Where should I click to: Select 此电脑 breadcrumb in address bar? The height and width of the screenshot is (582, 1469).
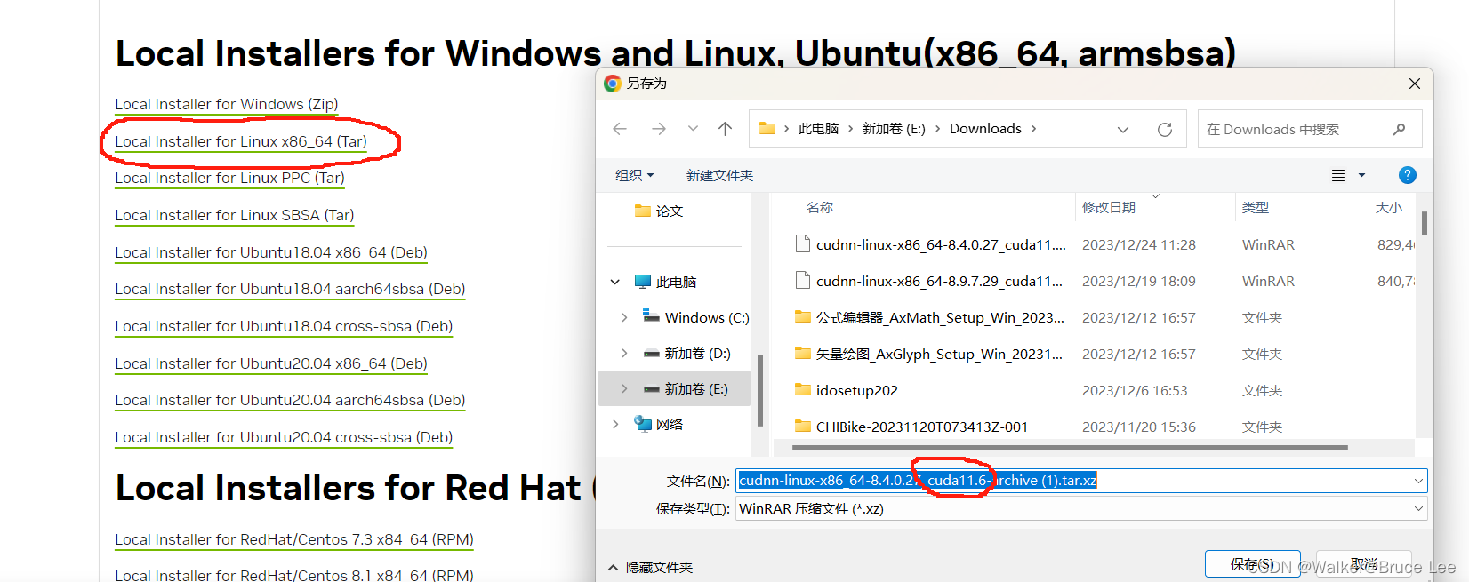[818, 129]
